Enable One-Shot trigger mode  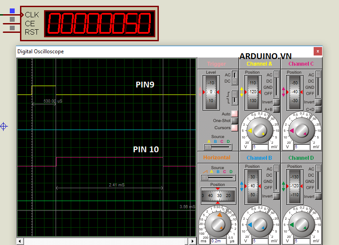coord(234,121)
